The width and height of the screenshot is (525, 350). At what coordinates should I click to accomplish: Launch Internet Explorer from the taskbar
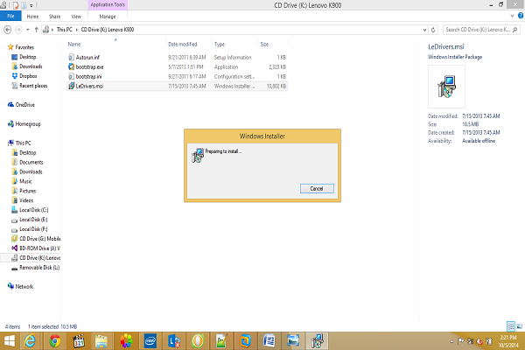coord(30,341)
